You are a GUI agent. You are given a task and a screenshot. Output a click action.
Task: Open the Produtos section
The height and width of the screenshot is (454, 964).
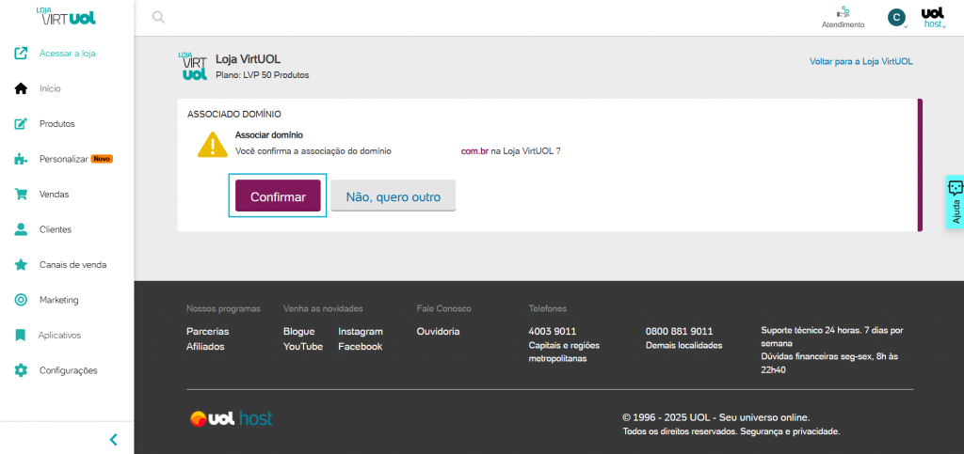point(57,124)
